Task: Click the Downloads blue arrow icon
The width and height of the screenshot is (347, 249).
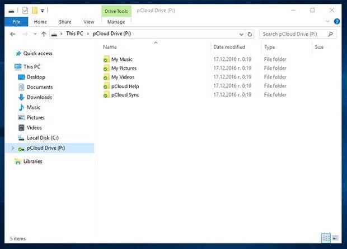Action: click(21, 97)
